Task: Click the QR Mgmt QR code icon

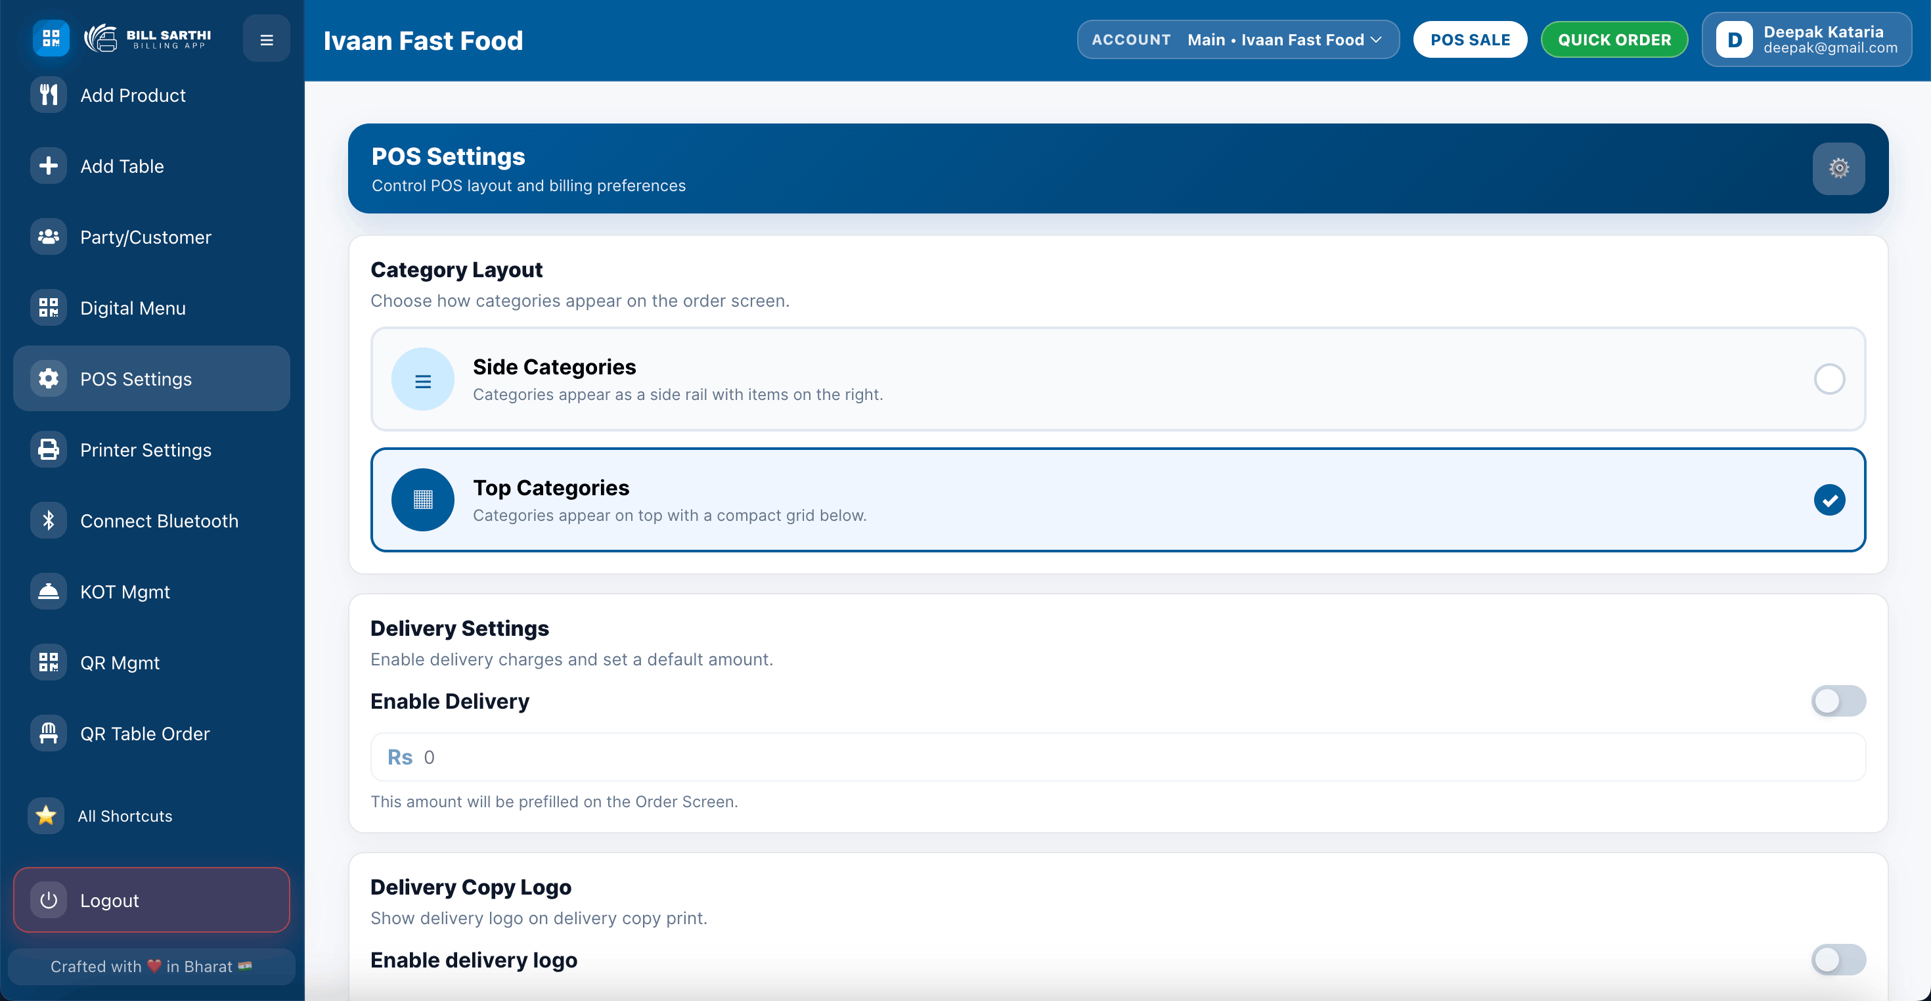Action: tap(49, 663)
